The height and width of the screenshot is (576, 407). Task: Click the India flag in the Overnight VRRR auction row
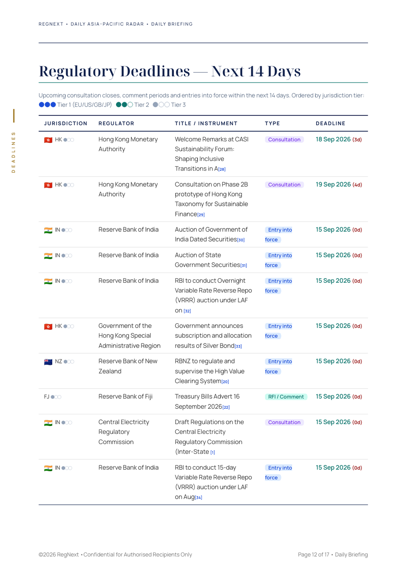coord(48,282)
